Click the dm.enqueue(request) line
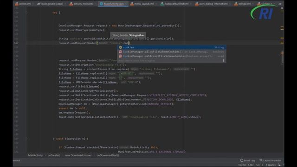Image resolution: width=297 pixels, height=167 pixels. [74, 112]
